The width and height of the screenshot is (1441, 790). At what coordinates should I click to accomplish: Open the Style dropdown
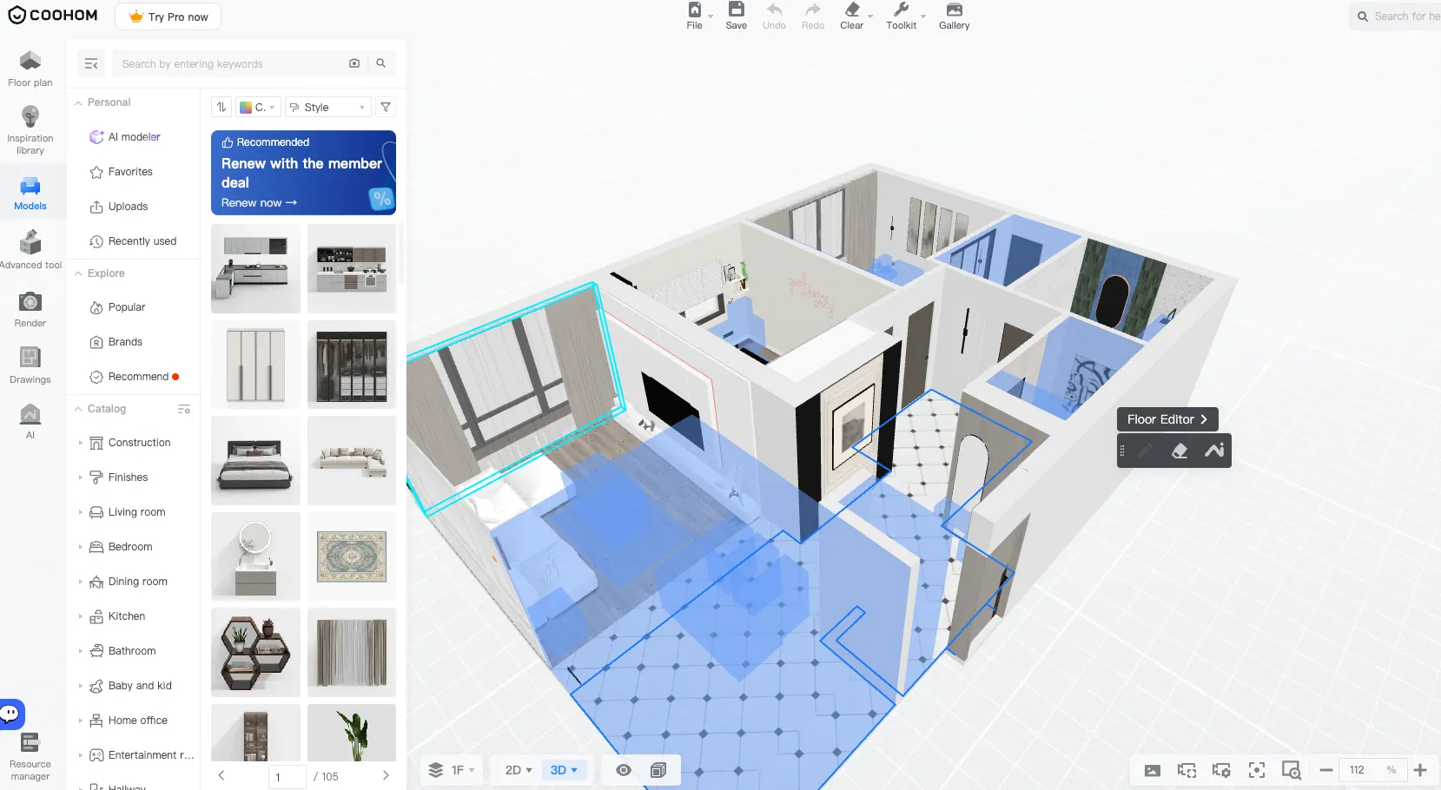(328, 107)
